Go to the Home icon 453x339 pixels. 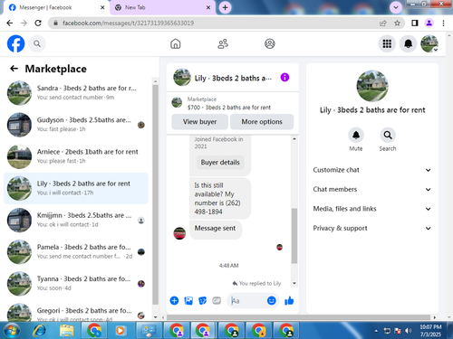pos(176,44)
